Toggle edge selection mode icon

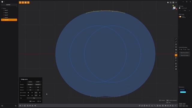coord(23,2)
